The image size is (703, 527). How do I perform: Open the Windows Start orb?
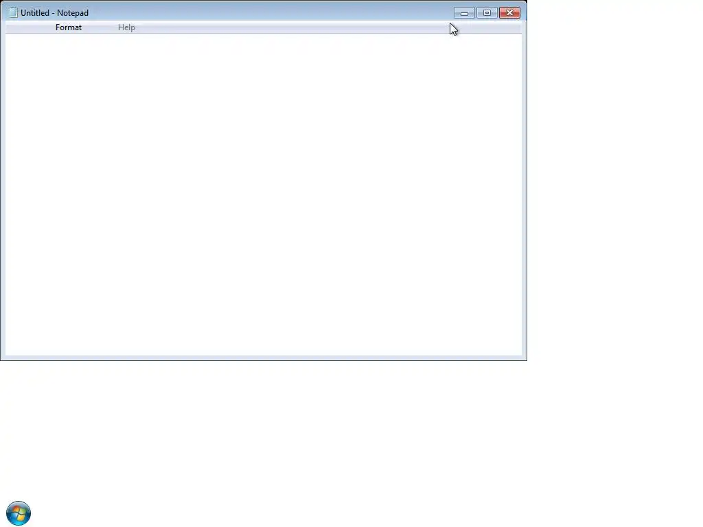coord(19,513)
